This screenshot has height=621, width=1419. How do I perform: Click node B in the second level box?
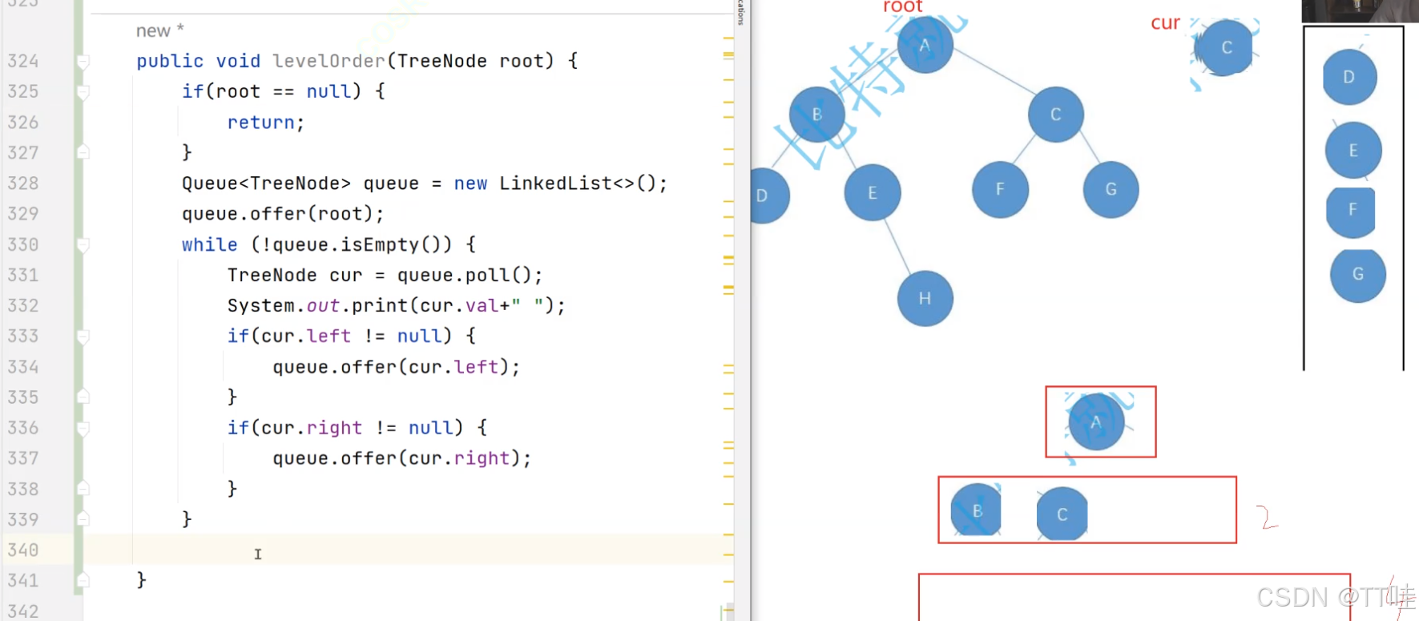click(976, 510)
